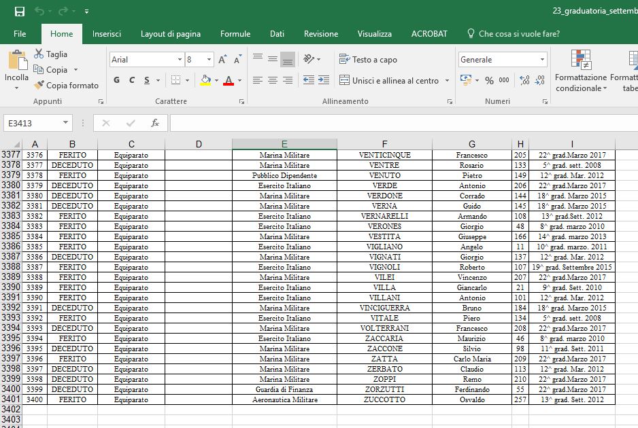Viewport: 638px width, 428px height.
Task: Apply thousands separator style
Action: (x=504, y=80)
